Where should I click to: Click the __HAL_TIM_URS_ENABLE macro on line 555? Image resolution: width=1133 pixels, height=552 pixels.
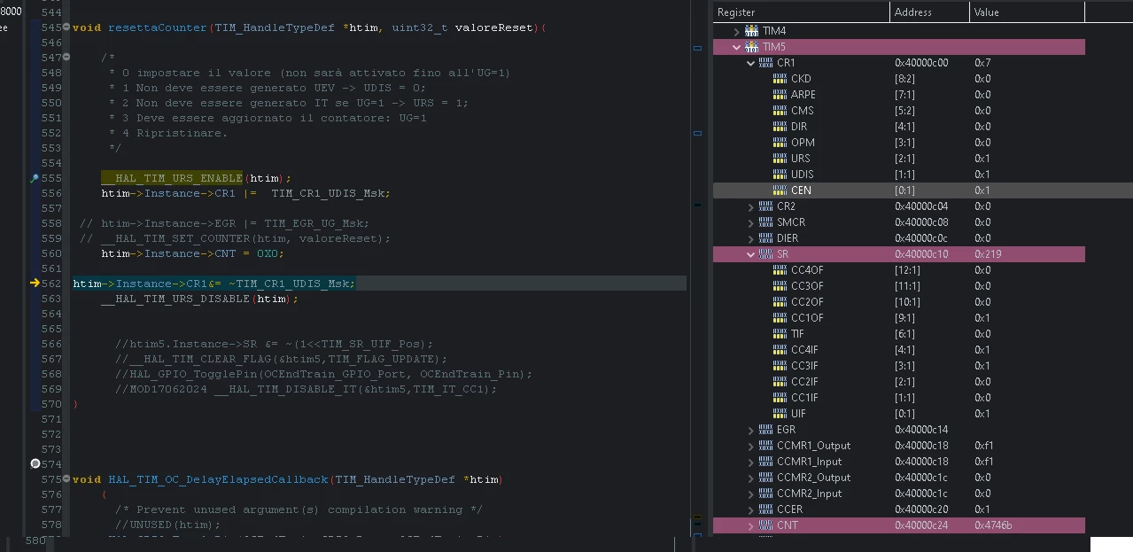[172, 178]
